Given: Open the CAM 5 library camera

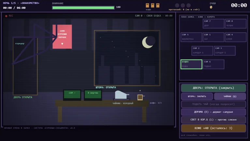Looking at the screenshot, I should point(191,37).
